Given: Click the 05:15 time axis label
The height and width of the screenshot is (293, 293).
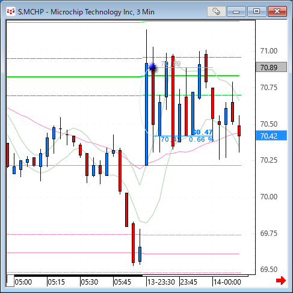Looking at the screenshot, I should tap(57, 282).
